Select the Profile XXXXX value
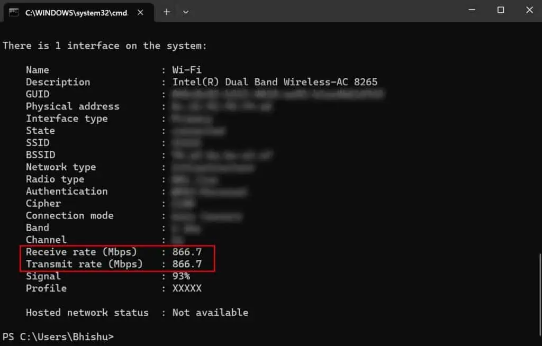Screen dimensions: 542x346 188,288
